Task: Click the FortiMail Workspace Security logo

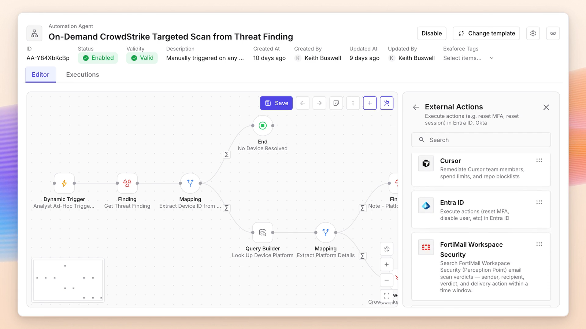Action: click(x=426, y=247)
